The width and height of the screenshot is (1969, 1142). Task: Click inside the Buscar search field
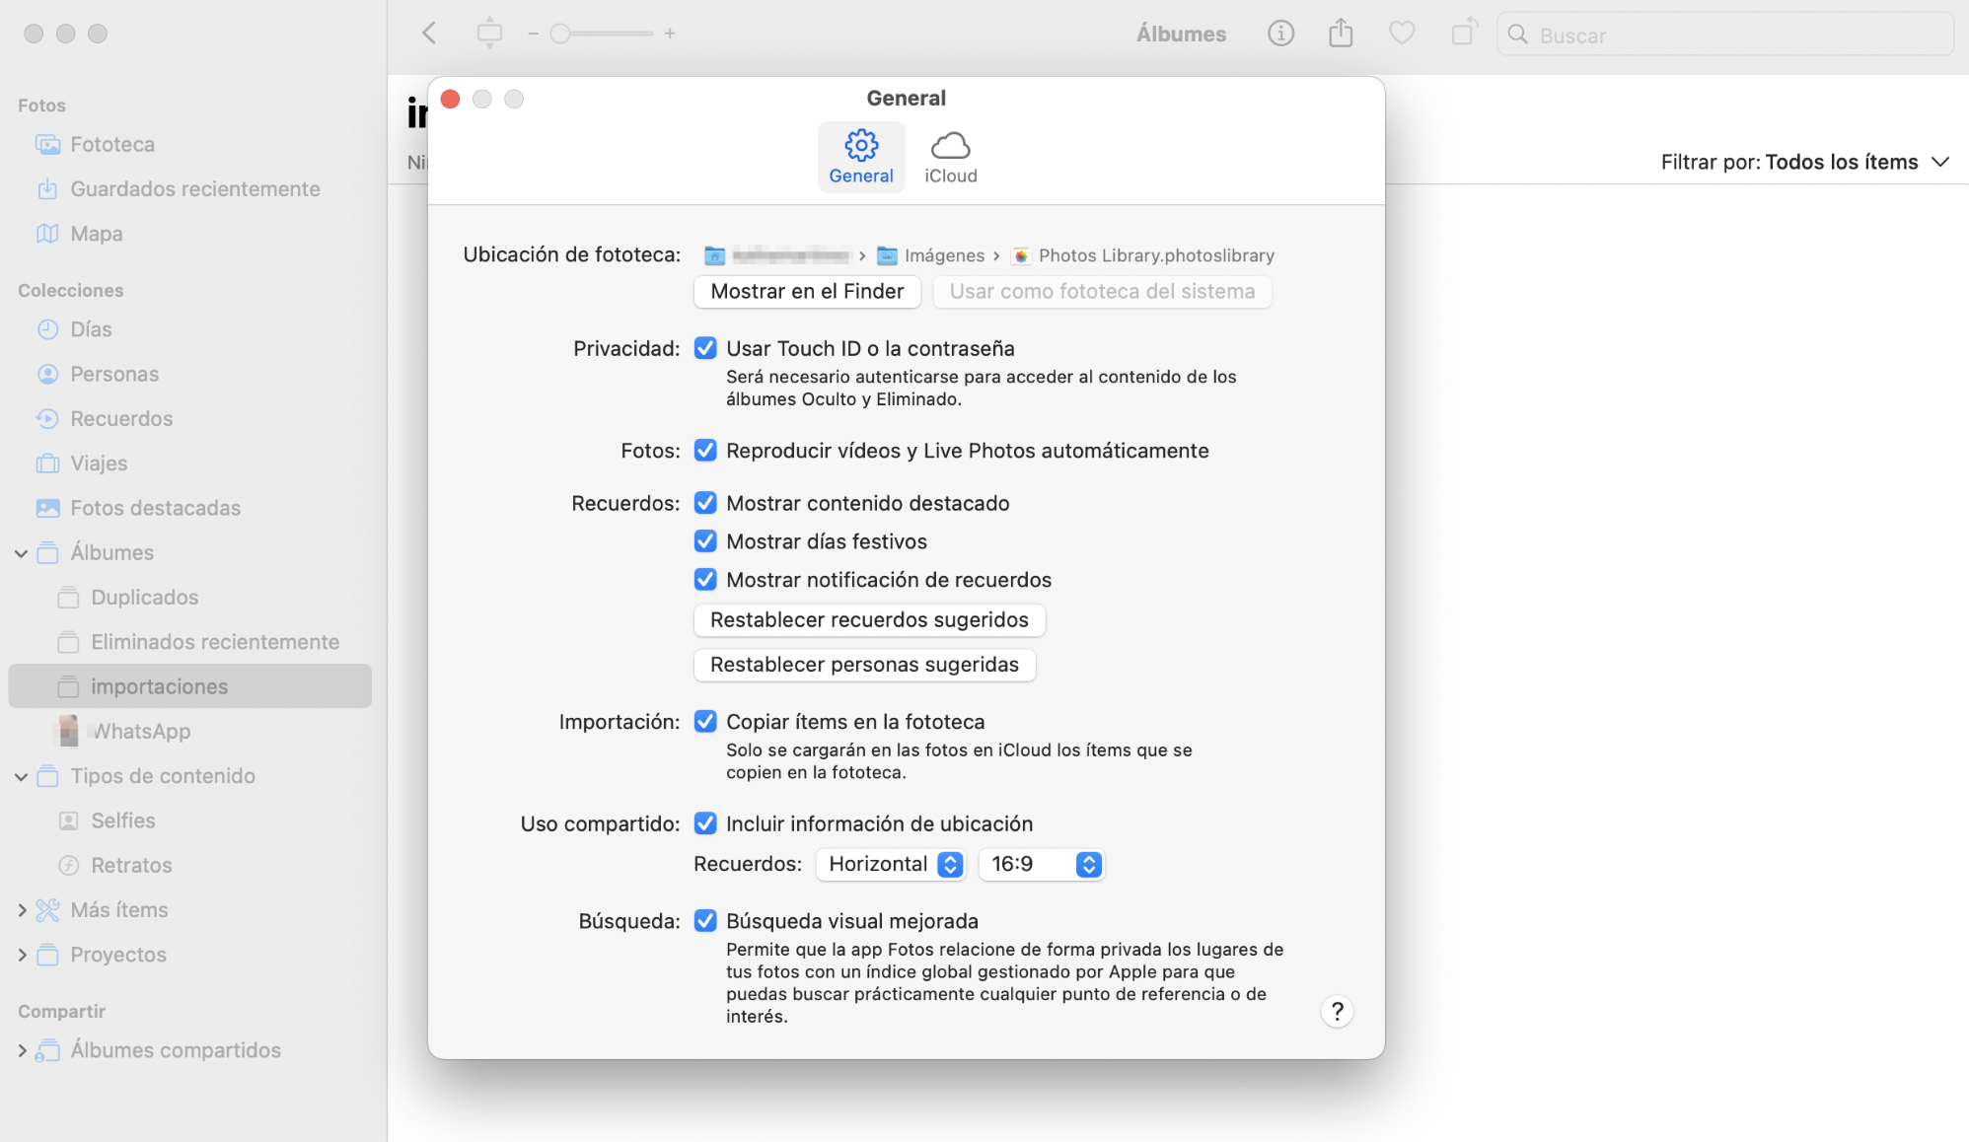click(1725, 35)
